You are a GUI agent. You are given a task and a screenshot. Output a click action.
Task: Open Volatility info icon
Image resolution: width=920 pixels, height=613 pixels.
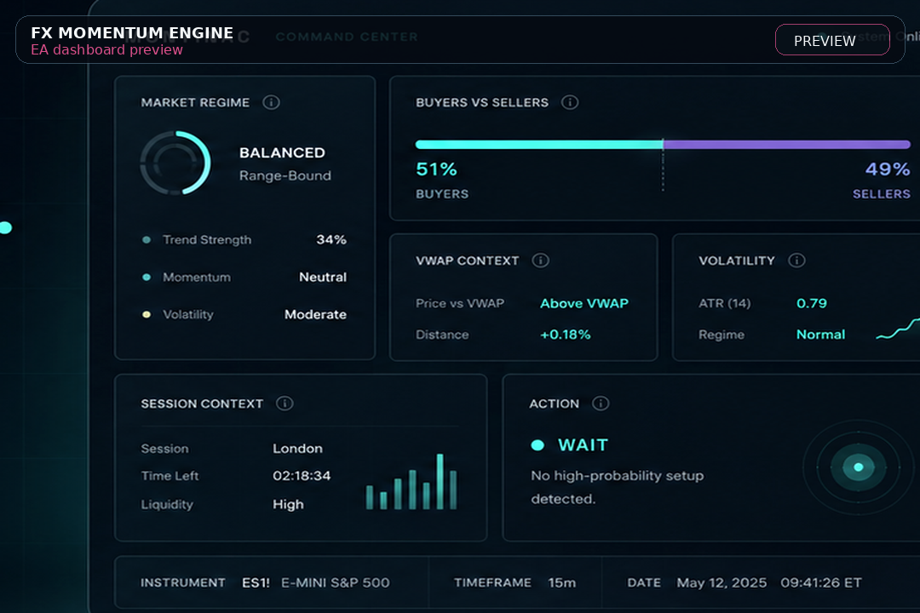[x=796, y=261]
